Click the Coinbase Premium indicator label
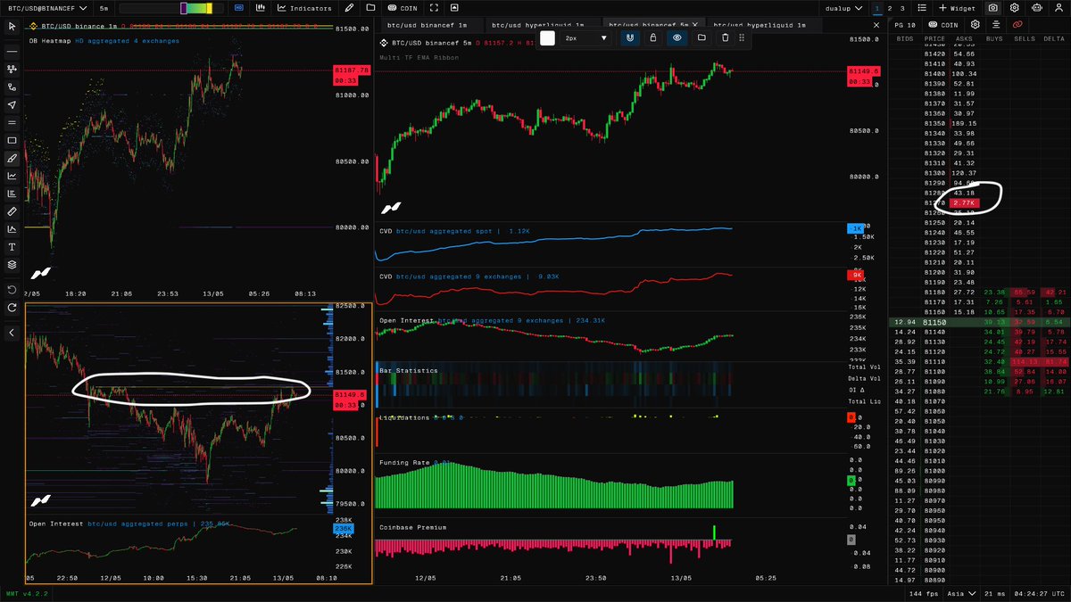The image size is (1071, 602). (412, 527)
